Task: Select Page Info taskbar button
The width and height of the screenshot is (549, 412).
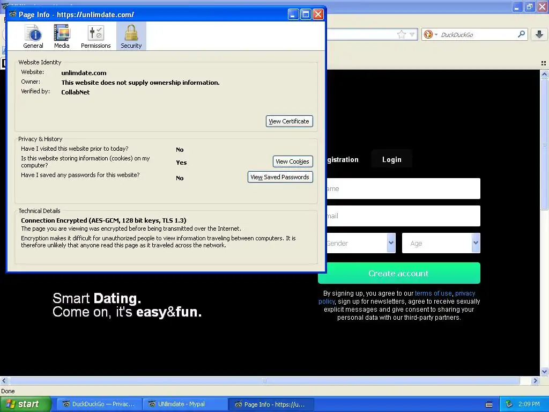Action: coord(271,404)
